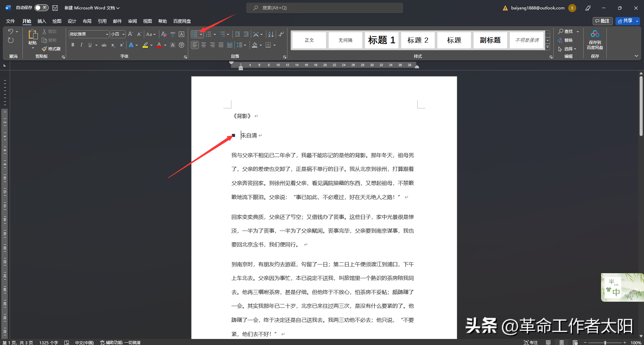Save the document with the floppy icon

click(55, 8)
